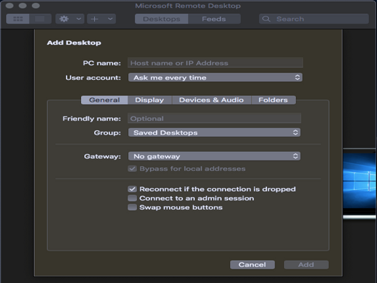Open the User account dropdown
This screenshot has height=283, width=377.
click(x=215, y=77)
